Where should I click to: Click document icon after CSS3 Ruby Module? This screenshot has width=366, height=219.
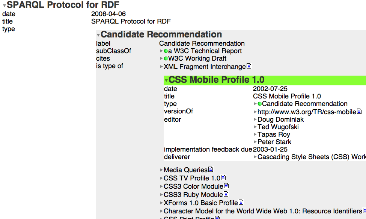click(226, 194)
